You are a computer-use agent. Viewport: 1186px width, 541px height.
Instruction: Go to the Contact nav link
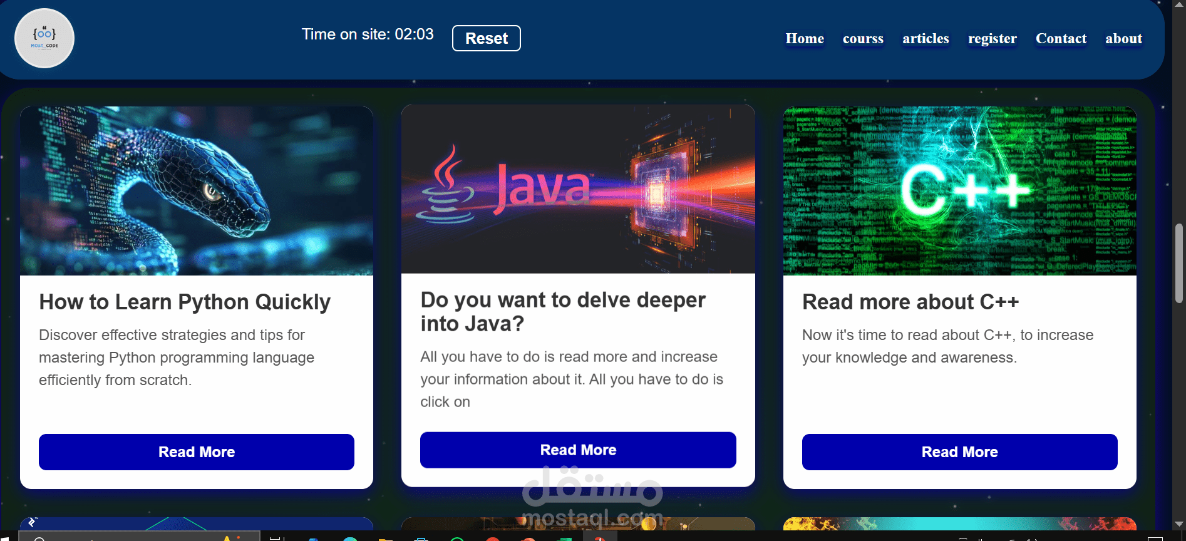click(1061, 39)
